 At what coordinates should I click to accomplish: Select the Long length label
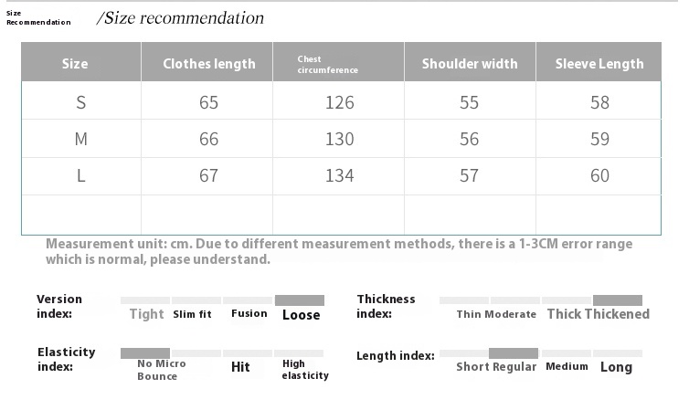(x=617, y=367)
